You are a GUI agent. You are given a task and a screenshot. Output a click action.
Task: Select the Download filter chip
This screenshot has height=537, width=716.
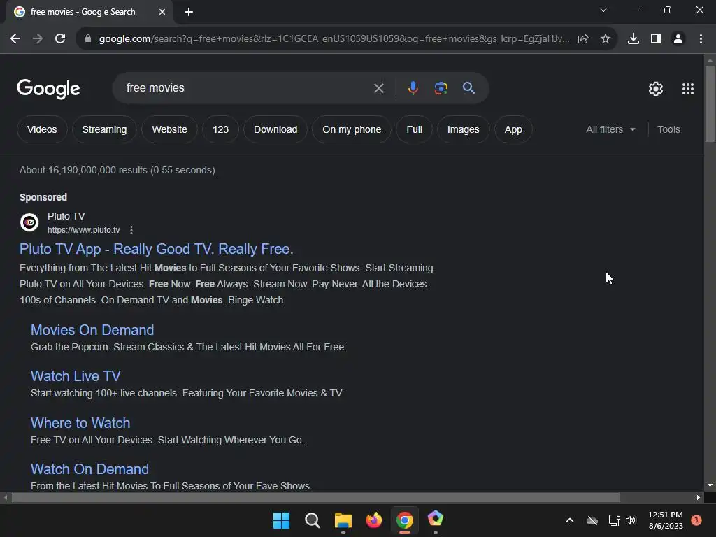[275, 129]
